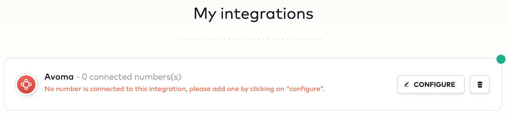Click the "0 connected numbers(s)" label
Screen dimensions: 508x116
[x=131, y=77]
